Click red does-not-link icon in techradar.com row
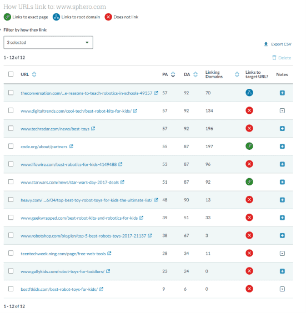Screen dimensions: 306x313 point(249,128)
